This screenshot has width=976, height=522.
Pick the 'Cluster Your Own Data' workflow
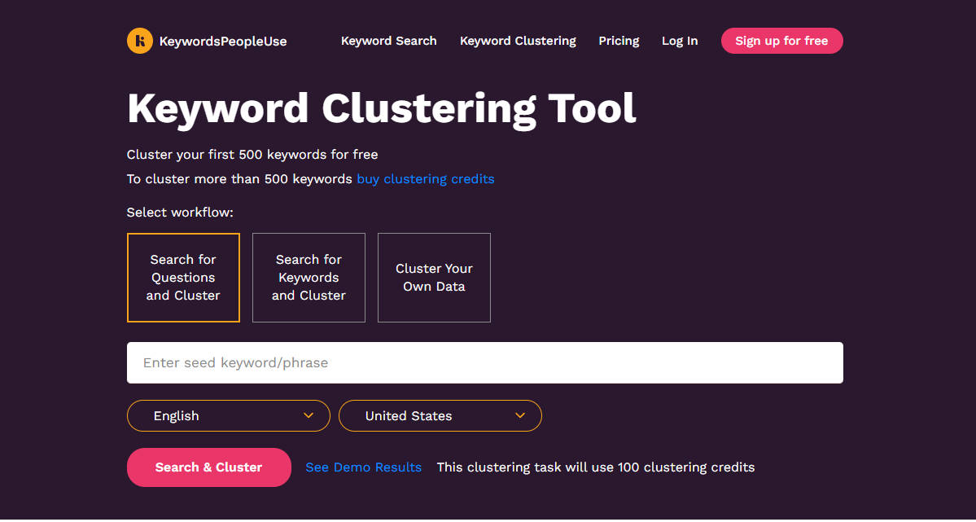pyautogui.click(x=434, y=277)
